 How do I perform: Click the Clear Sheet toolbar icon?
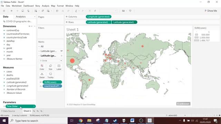tap(48, 11)
